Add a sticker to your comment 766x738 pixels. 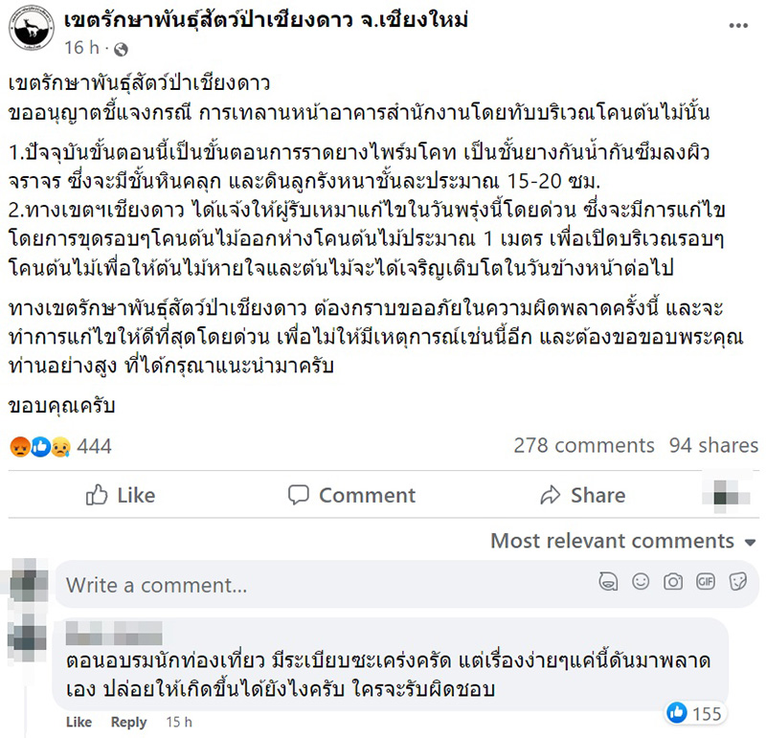point(737,583)
